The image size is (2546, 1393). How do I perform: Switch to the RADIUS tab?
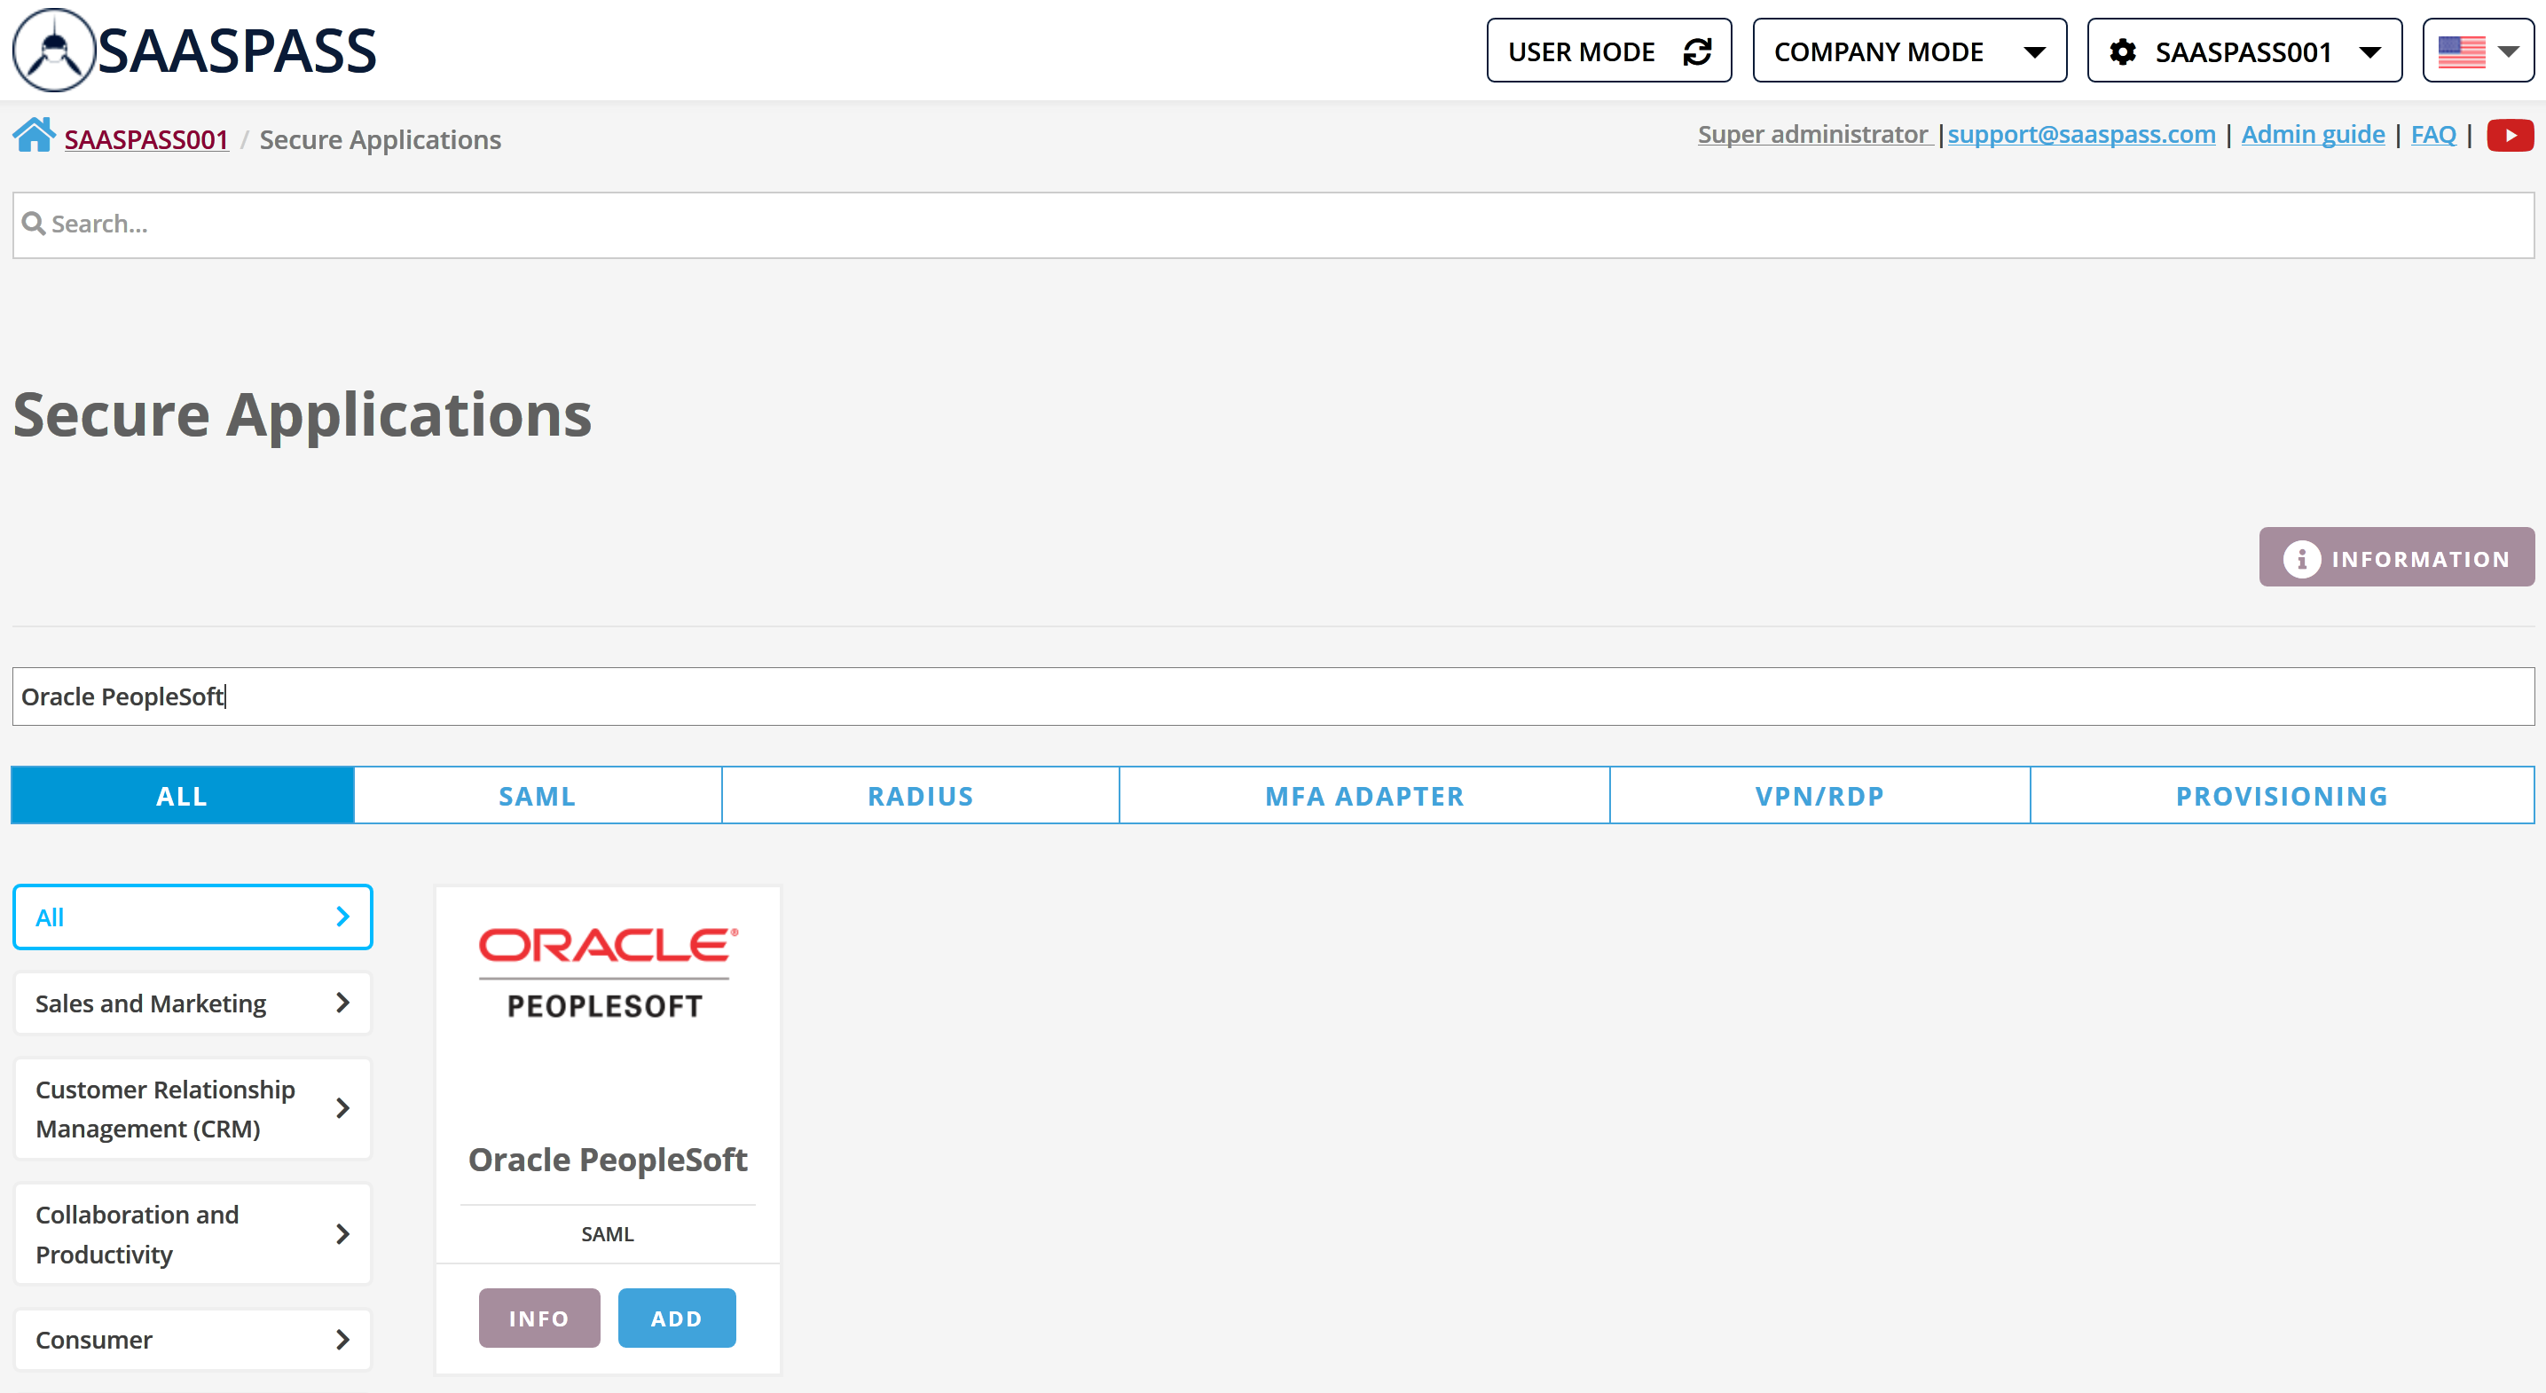919,794
